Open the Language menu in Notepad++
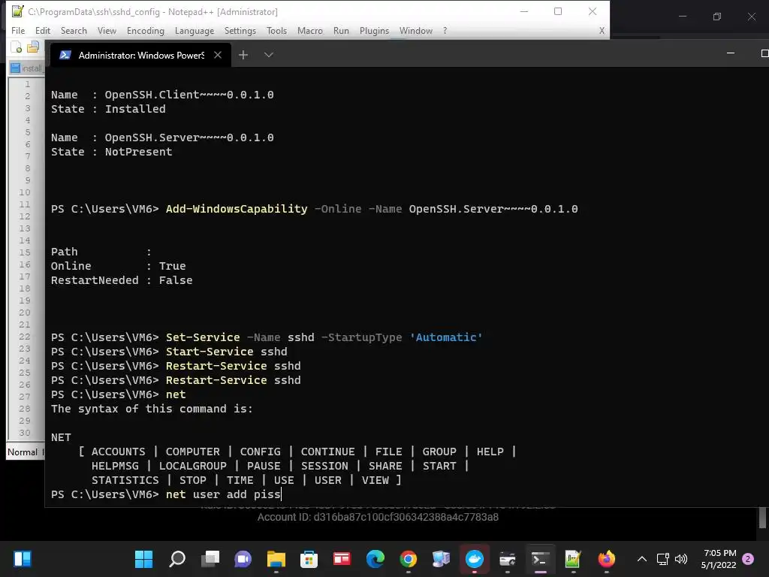Image resolution: width=769 pixels, height=577 pixels. 195,30
